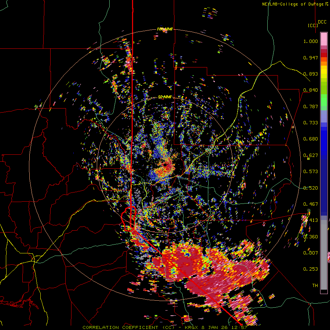Click the DCC label above the color scale

click(x=322, y=22)
